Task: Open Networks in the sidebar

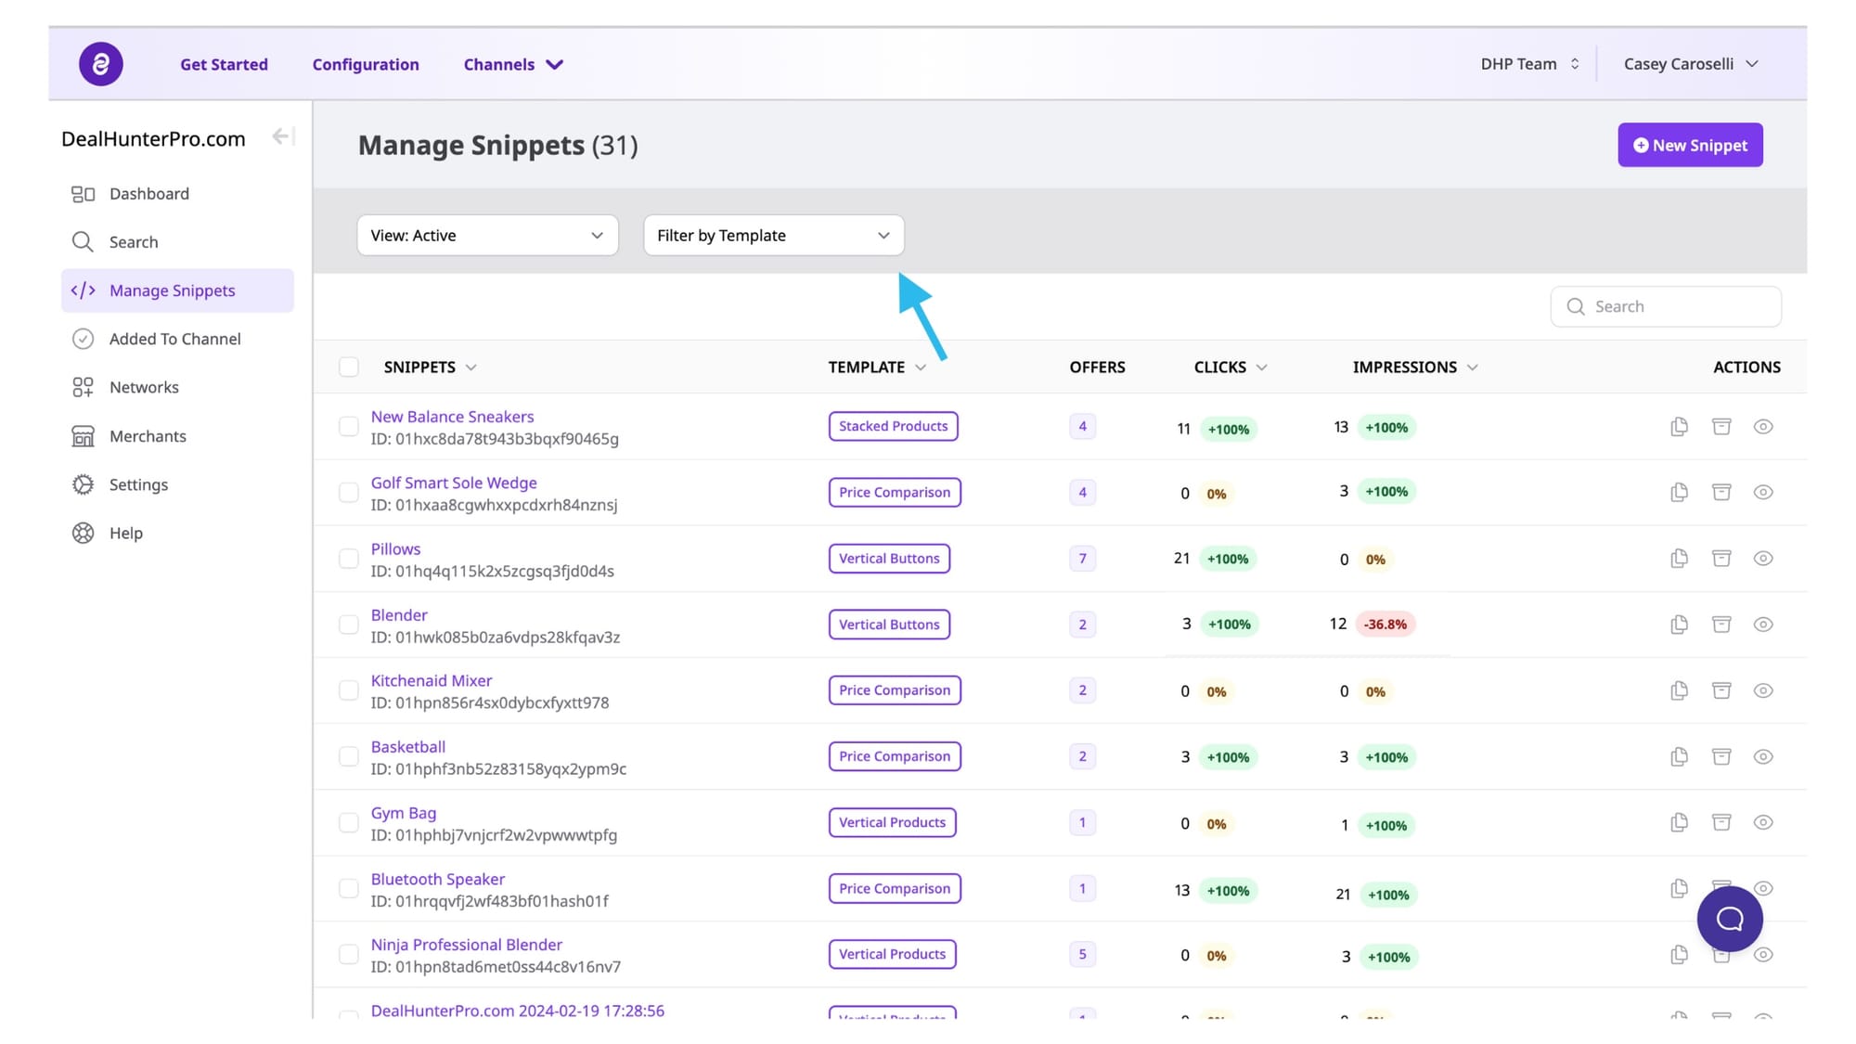Action: [x=144, y=388]
